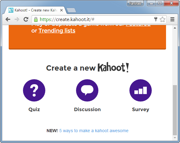Create a new Quiz with question mark icon
Screen dimensions: 180x143
[x=34, y=90]
